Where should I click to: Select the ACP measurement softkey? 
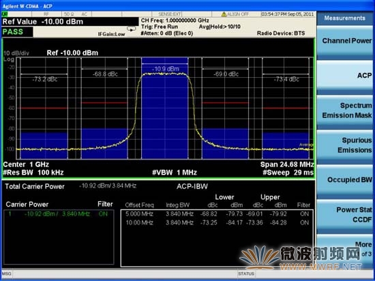(x=344, y=76)
